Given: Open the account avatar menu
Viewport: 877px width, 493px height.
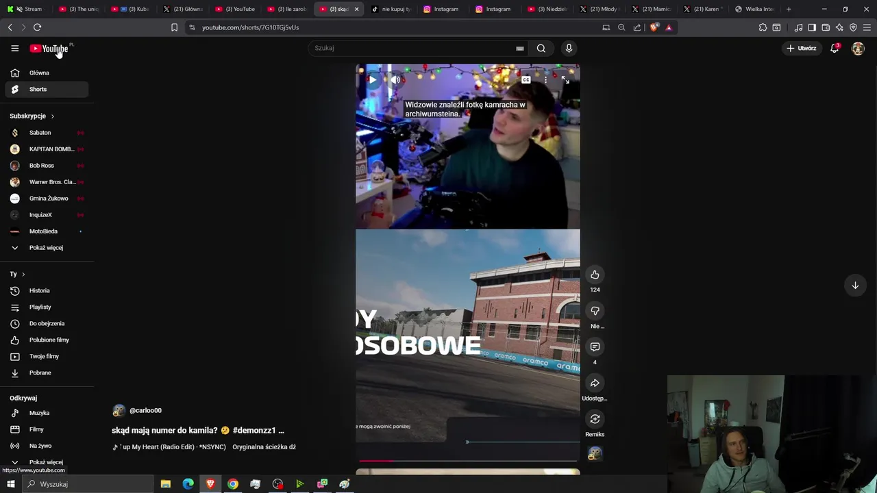Looking at the screenshot, I should (x=858, y=48).
